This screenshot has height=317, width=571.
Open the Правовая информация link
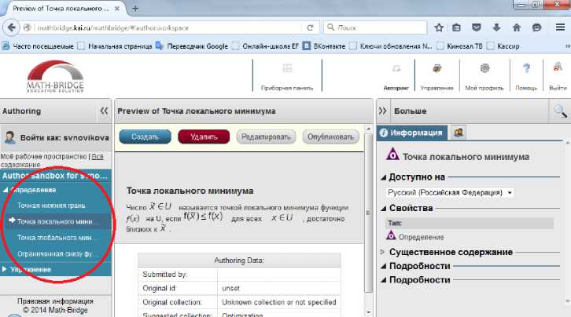click(x=55, y=301)
